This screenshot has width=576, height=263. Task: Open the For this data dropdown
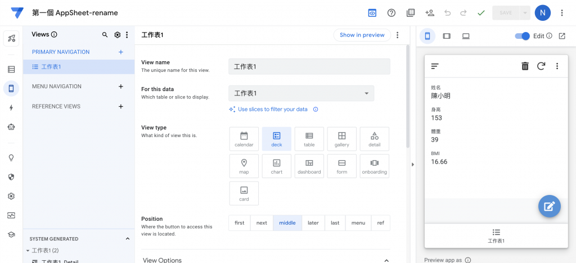[x=301, y=93]
